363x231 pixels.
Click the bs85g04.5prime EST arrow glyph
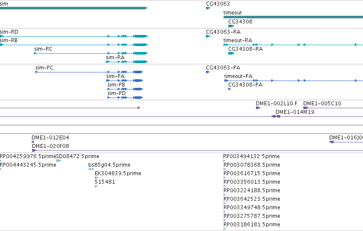pos(91,169)
